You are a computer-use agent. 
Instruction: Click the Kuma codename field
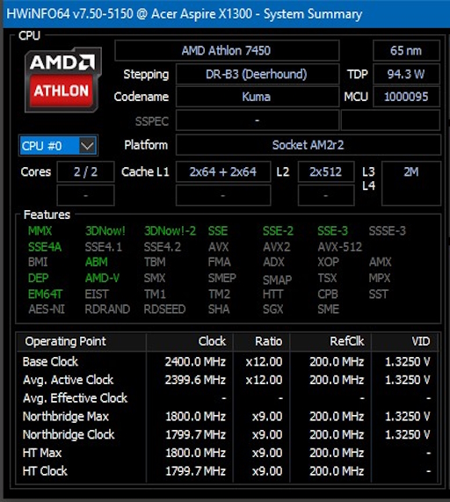257,97
